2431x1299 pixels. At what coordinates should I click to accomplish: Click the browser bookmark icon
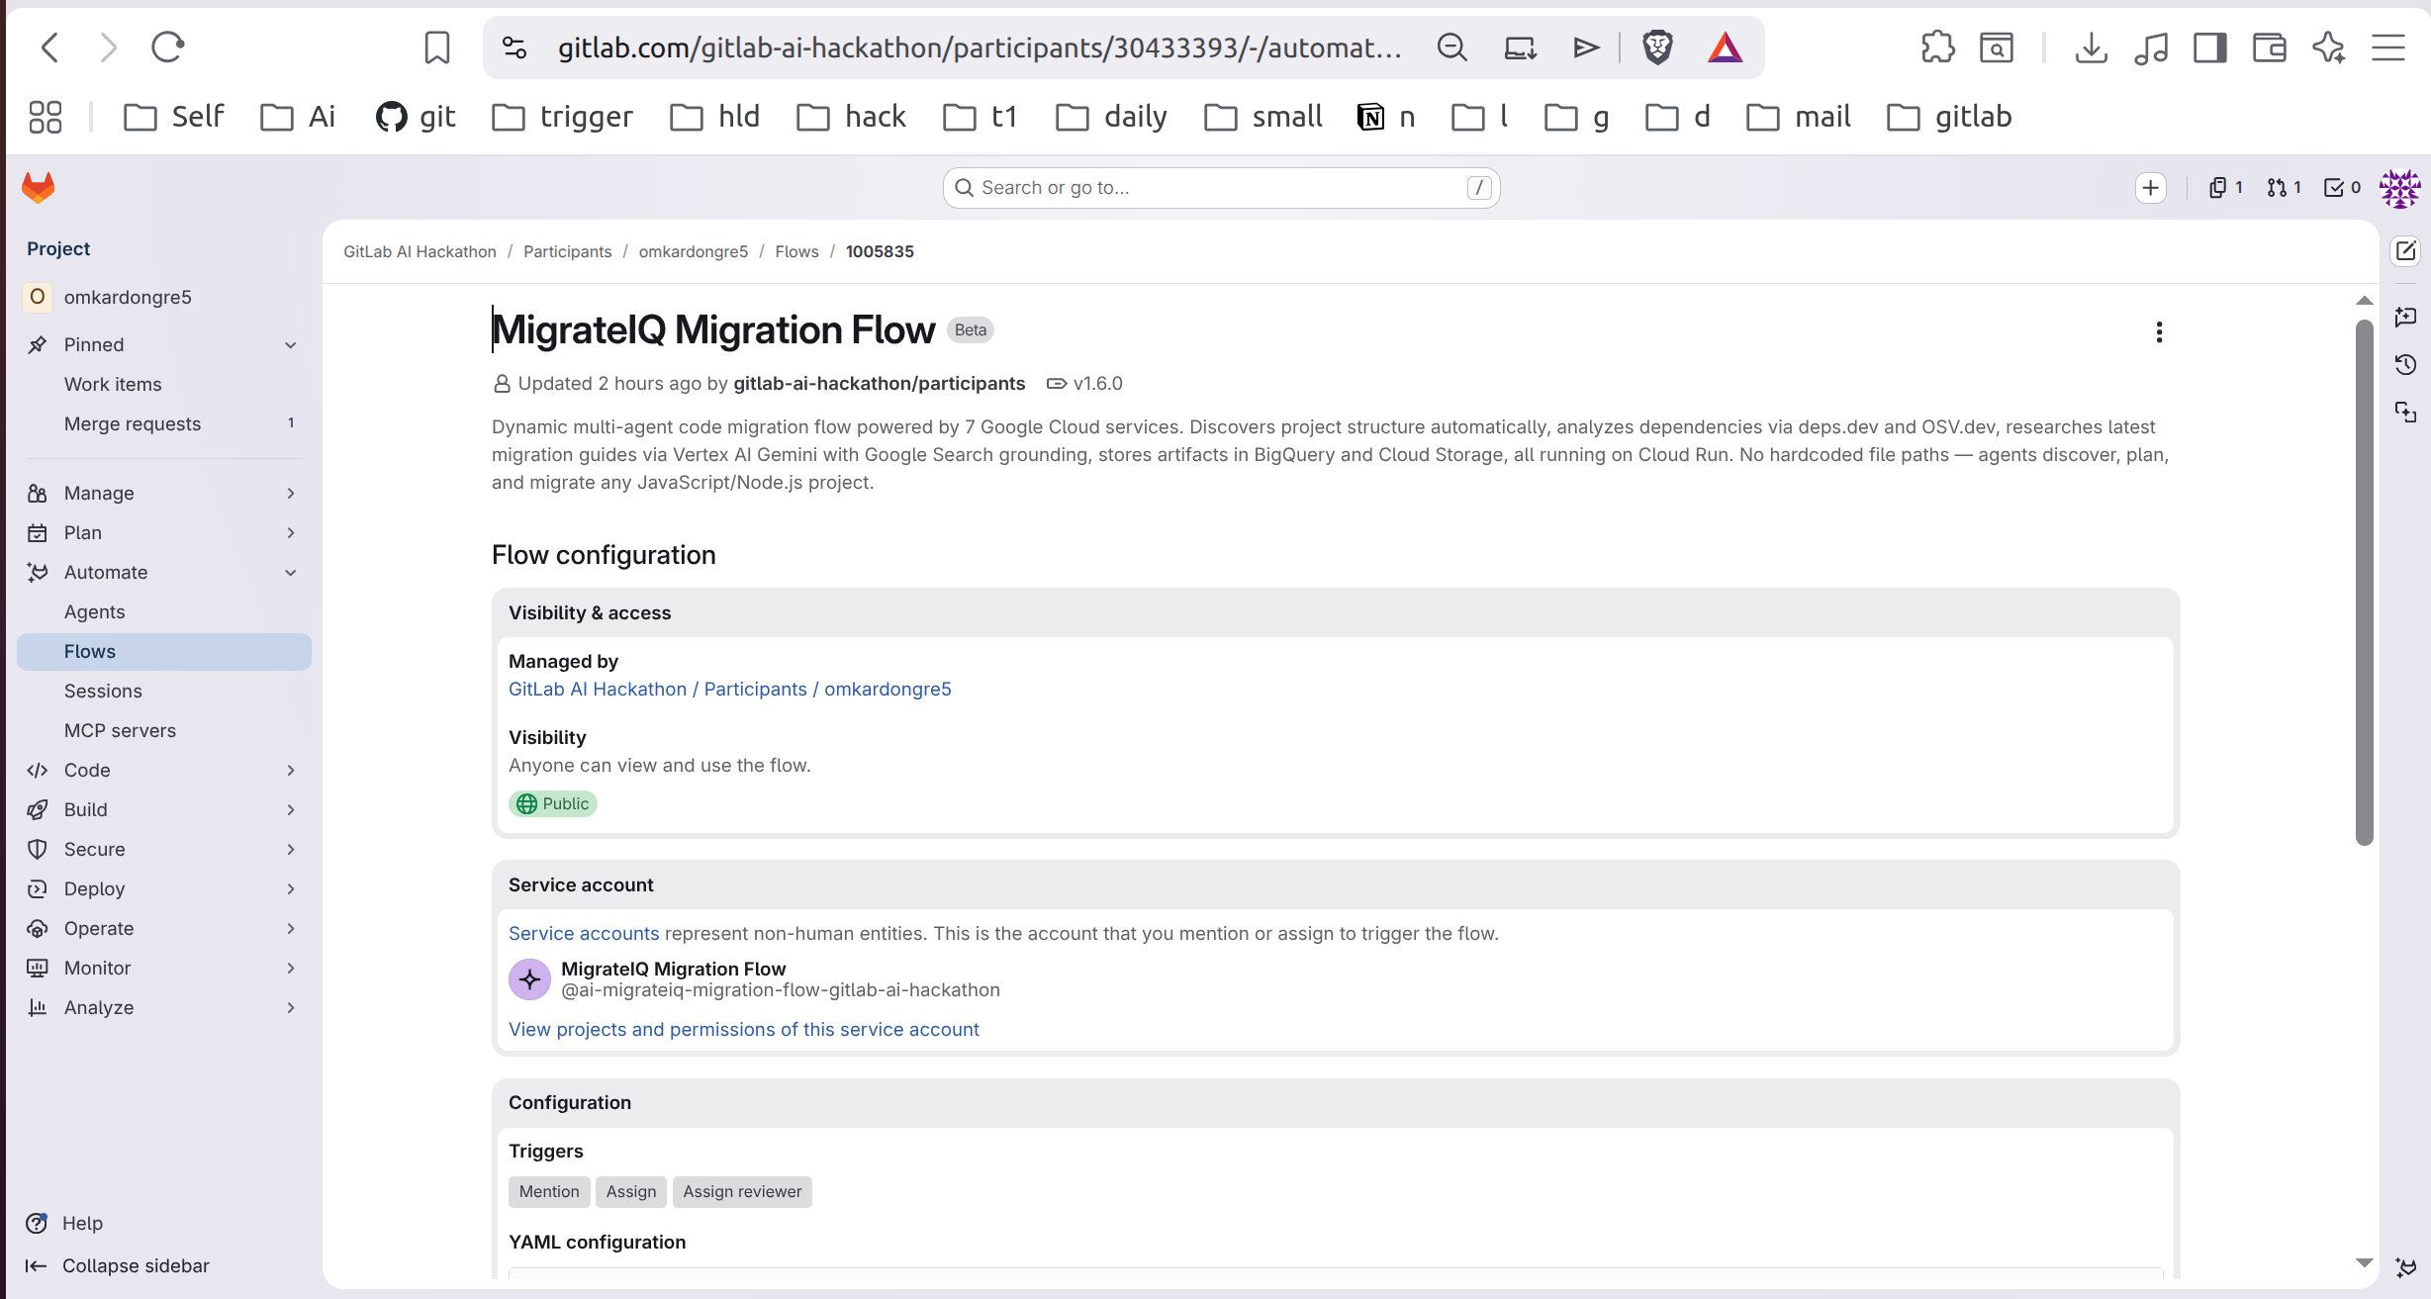tap(436, 47)
